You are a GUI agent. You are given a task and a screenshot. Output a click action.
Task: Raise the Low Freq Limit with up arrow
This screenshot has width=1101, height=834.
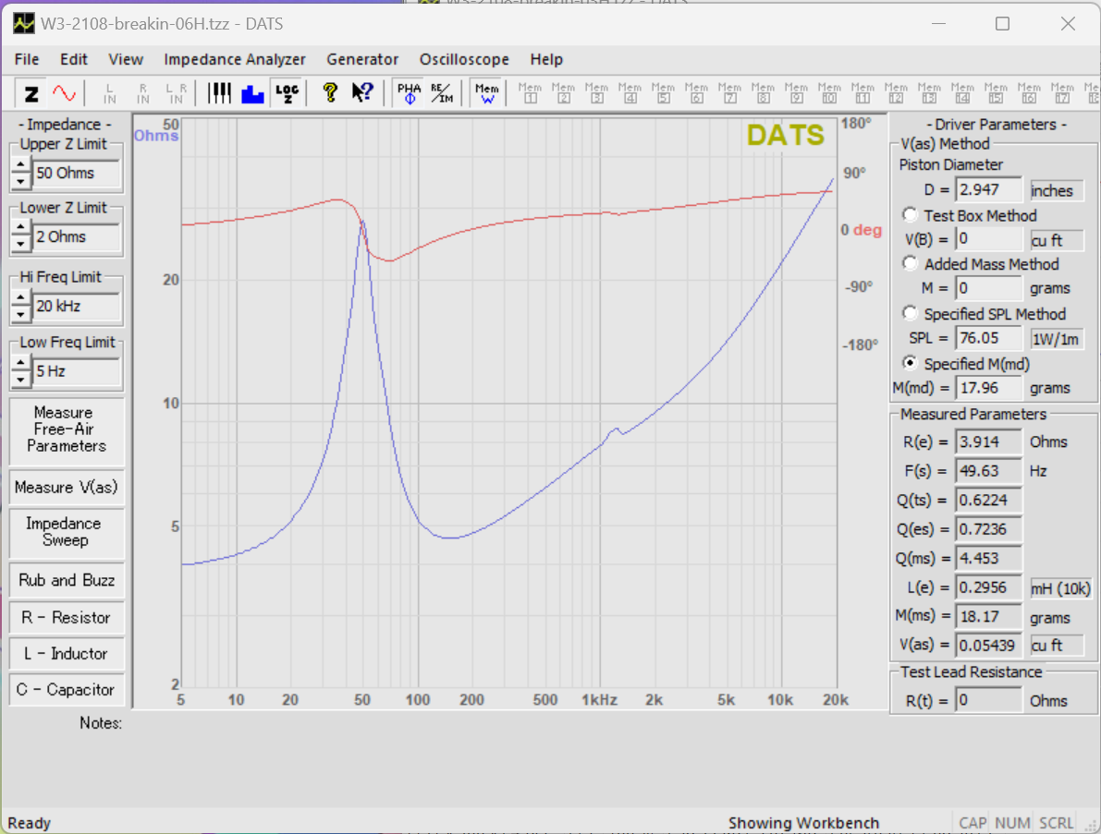click(x=20, y=363)
